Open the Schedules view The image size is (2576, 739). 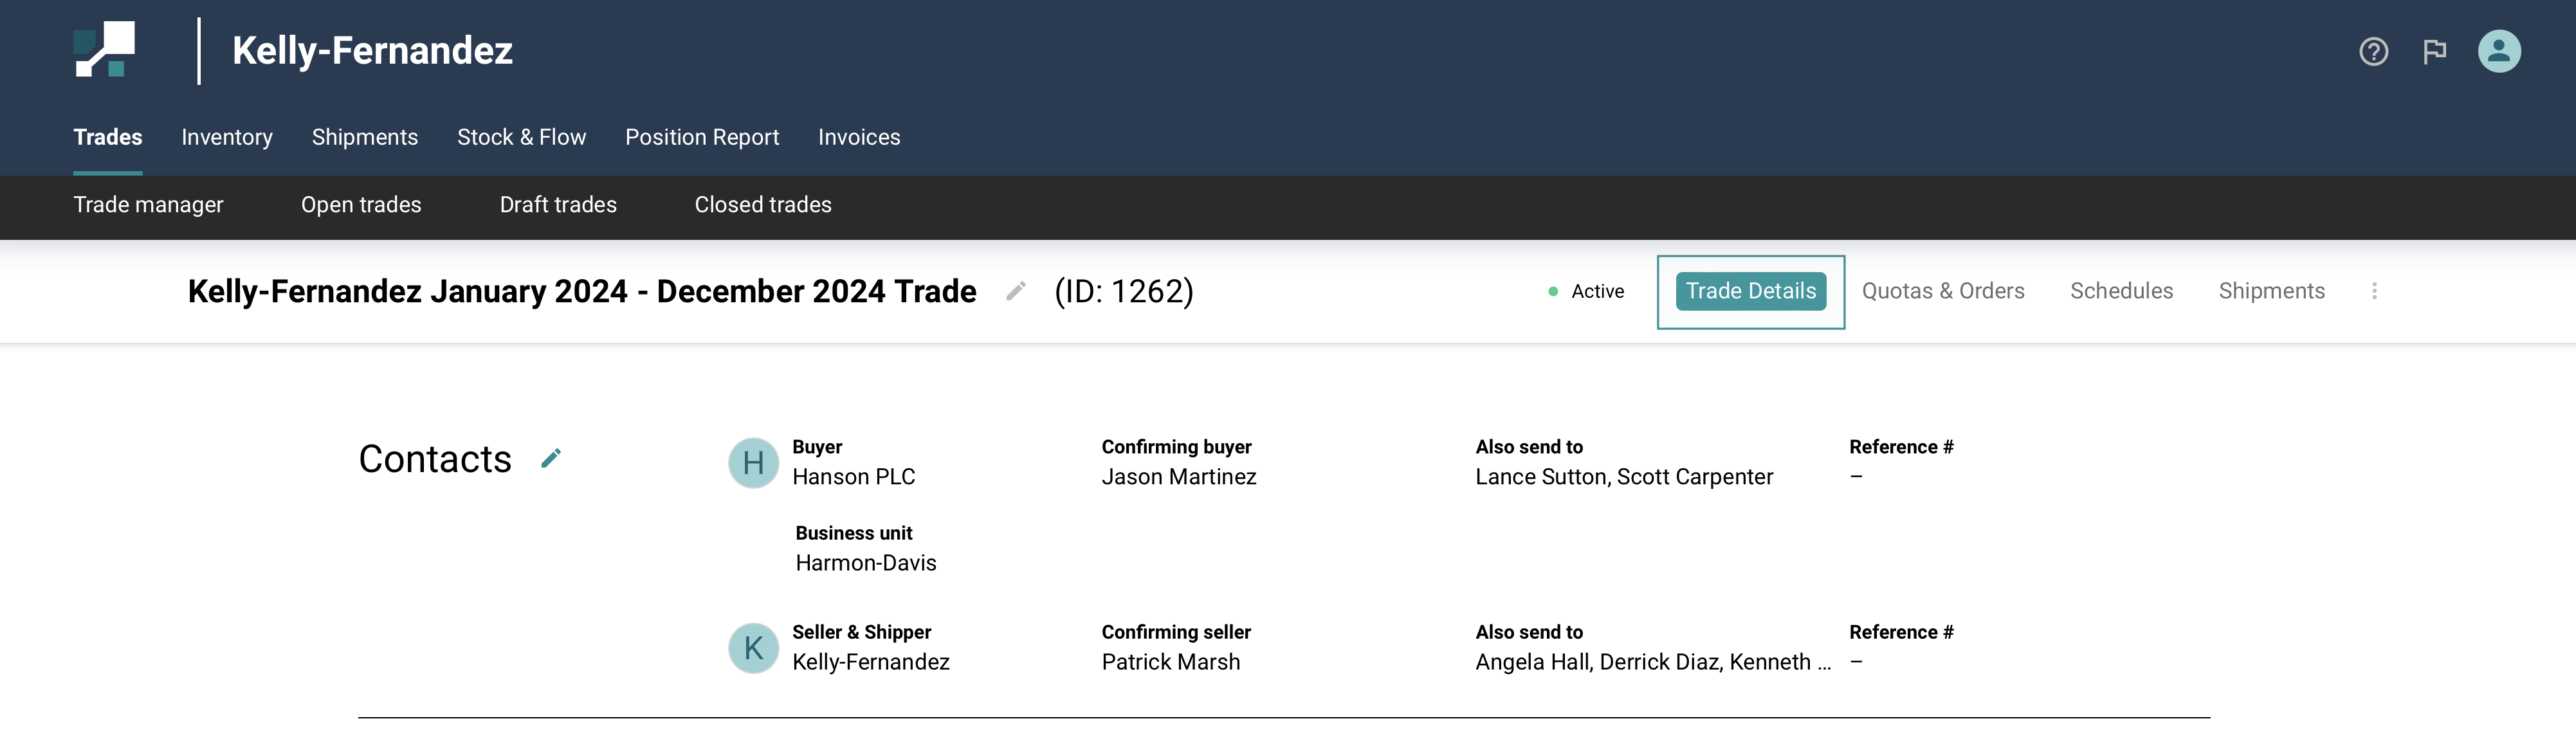point(2121,291)
